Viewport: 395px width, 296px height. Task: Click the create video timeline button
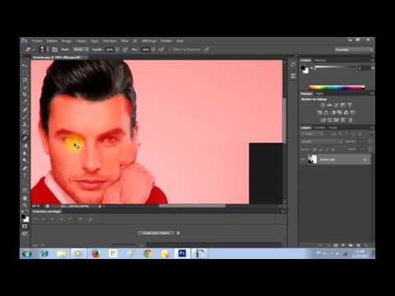[x=156, y=234]
